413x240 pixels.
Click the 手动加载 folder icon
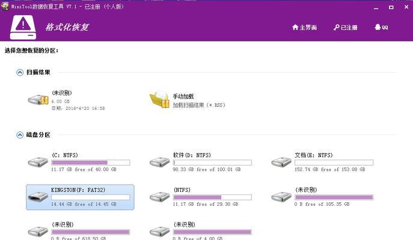160,100
